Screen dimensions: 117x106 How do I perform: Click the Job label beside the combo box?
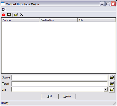point(4,90)
